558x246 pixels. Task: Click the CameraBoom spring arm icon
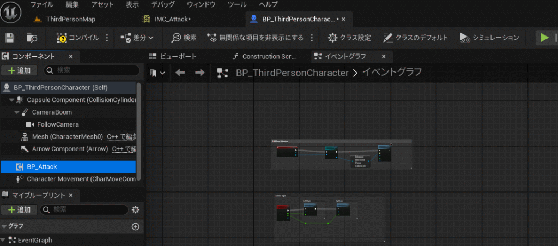coord(25,112)
